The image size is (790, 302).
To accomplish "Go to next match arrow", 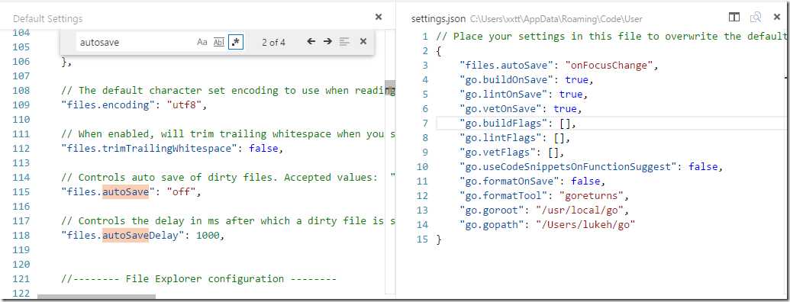I will click(x=327, y=42).
